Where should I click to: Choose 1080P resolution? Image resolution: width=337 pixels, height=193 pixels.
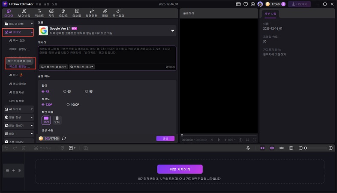73,105
